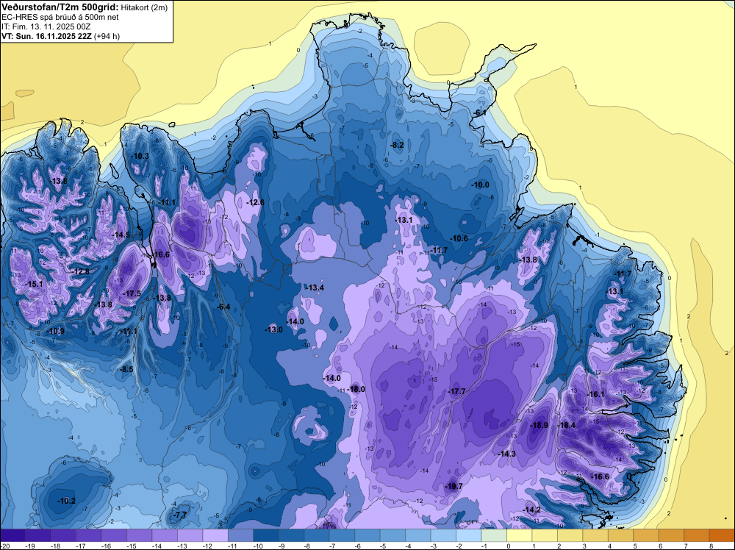Select the -6.4 temperature reading
735x550 pixels.
tap(224, 307)
